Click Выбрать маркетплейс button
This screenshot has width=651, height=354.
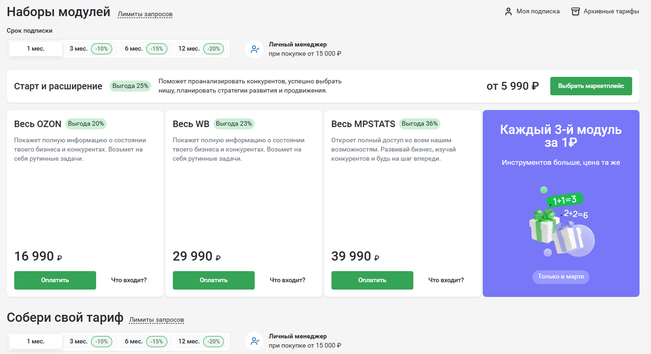591,86
